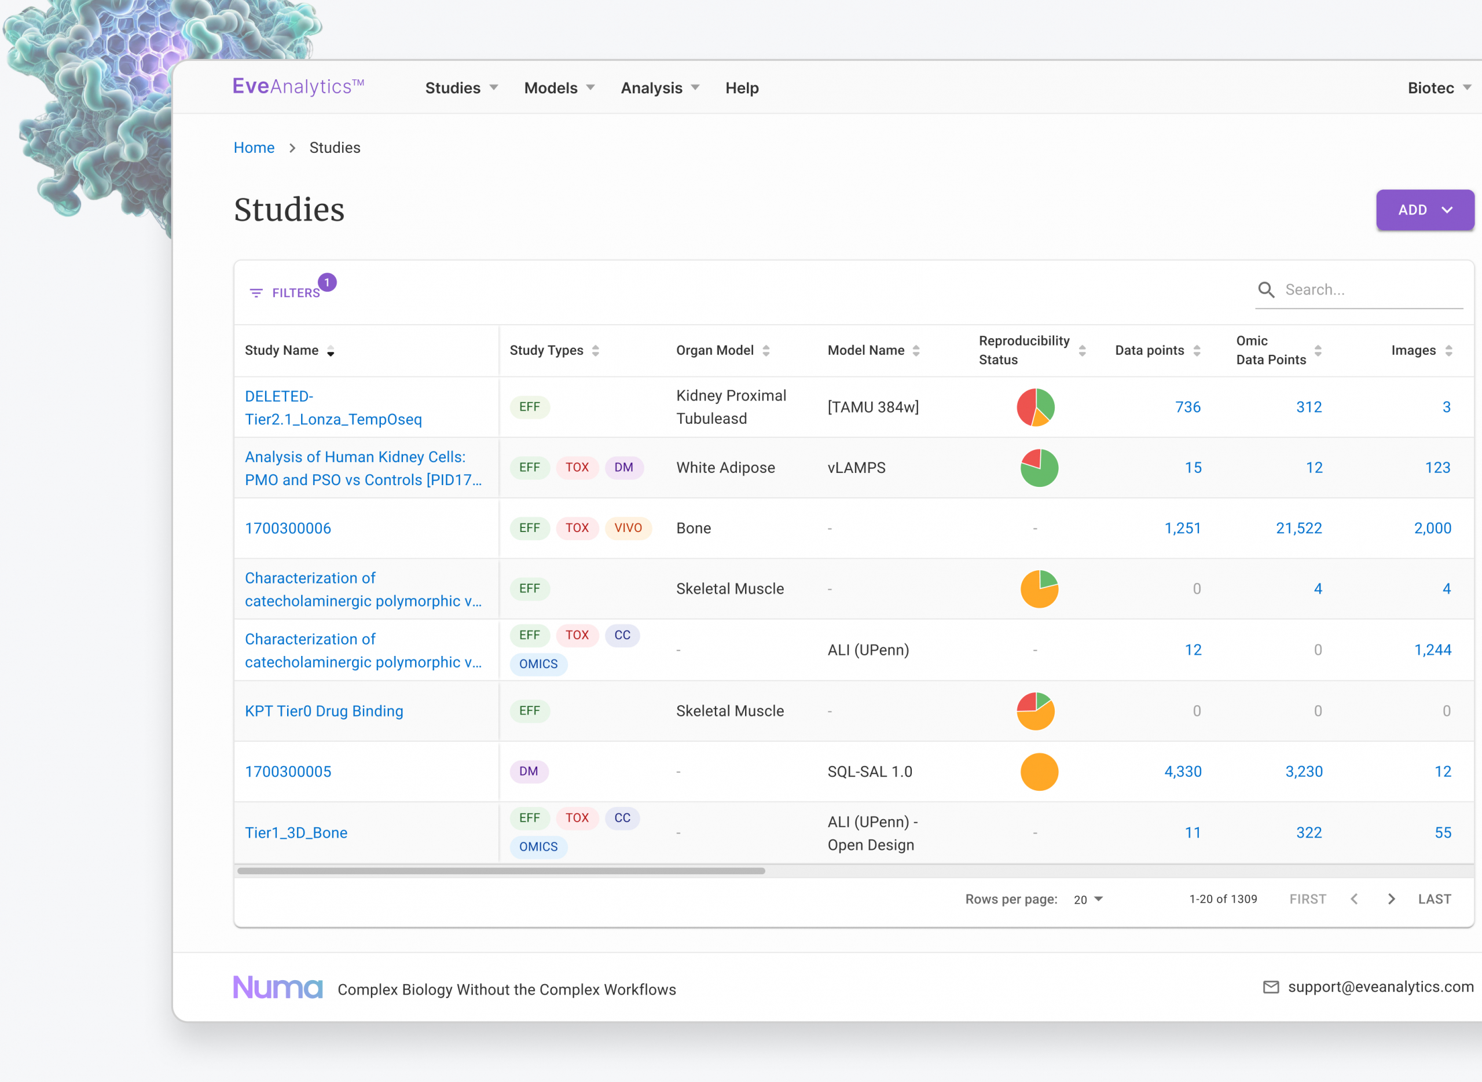The height and width of the screenshot is (1082, 1482).
Task: Click the Study Name sort arrow icon
Action: [x=331, y=351]
